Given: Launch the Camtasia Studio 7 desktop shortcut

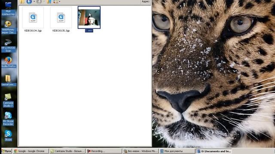Looking at the screenshot, I should (8, 100).
